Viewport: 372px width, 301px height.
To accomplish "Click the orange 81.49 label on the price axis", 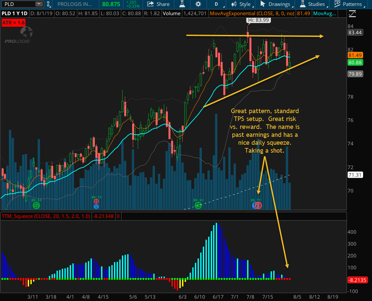I will click(x=355, y=55).
